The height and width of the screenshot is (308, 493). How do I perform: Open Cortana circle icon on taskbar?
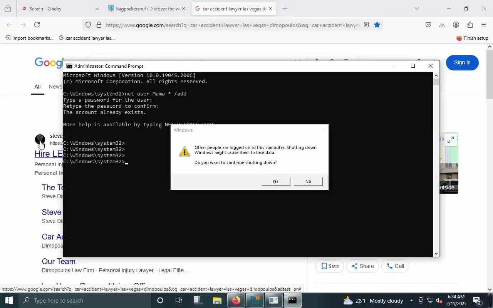(160, 300)
